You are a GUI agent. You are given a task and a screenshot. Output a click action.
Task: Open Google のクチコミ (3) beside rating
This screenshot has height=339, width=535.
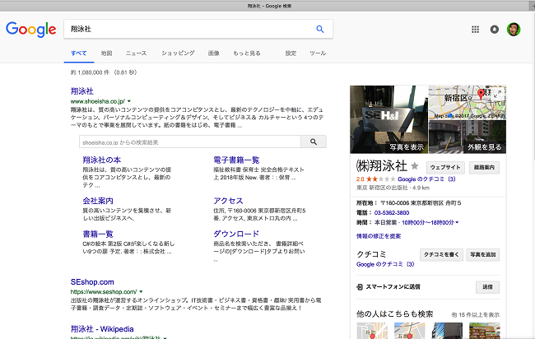click(426, 179)
